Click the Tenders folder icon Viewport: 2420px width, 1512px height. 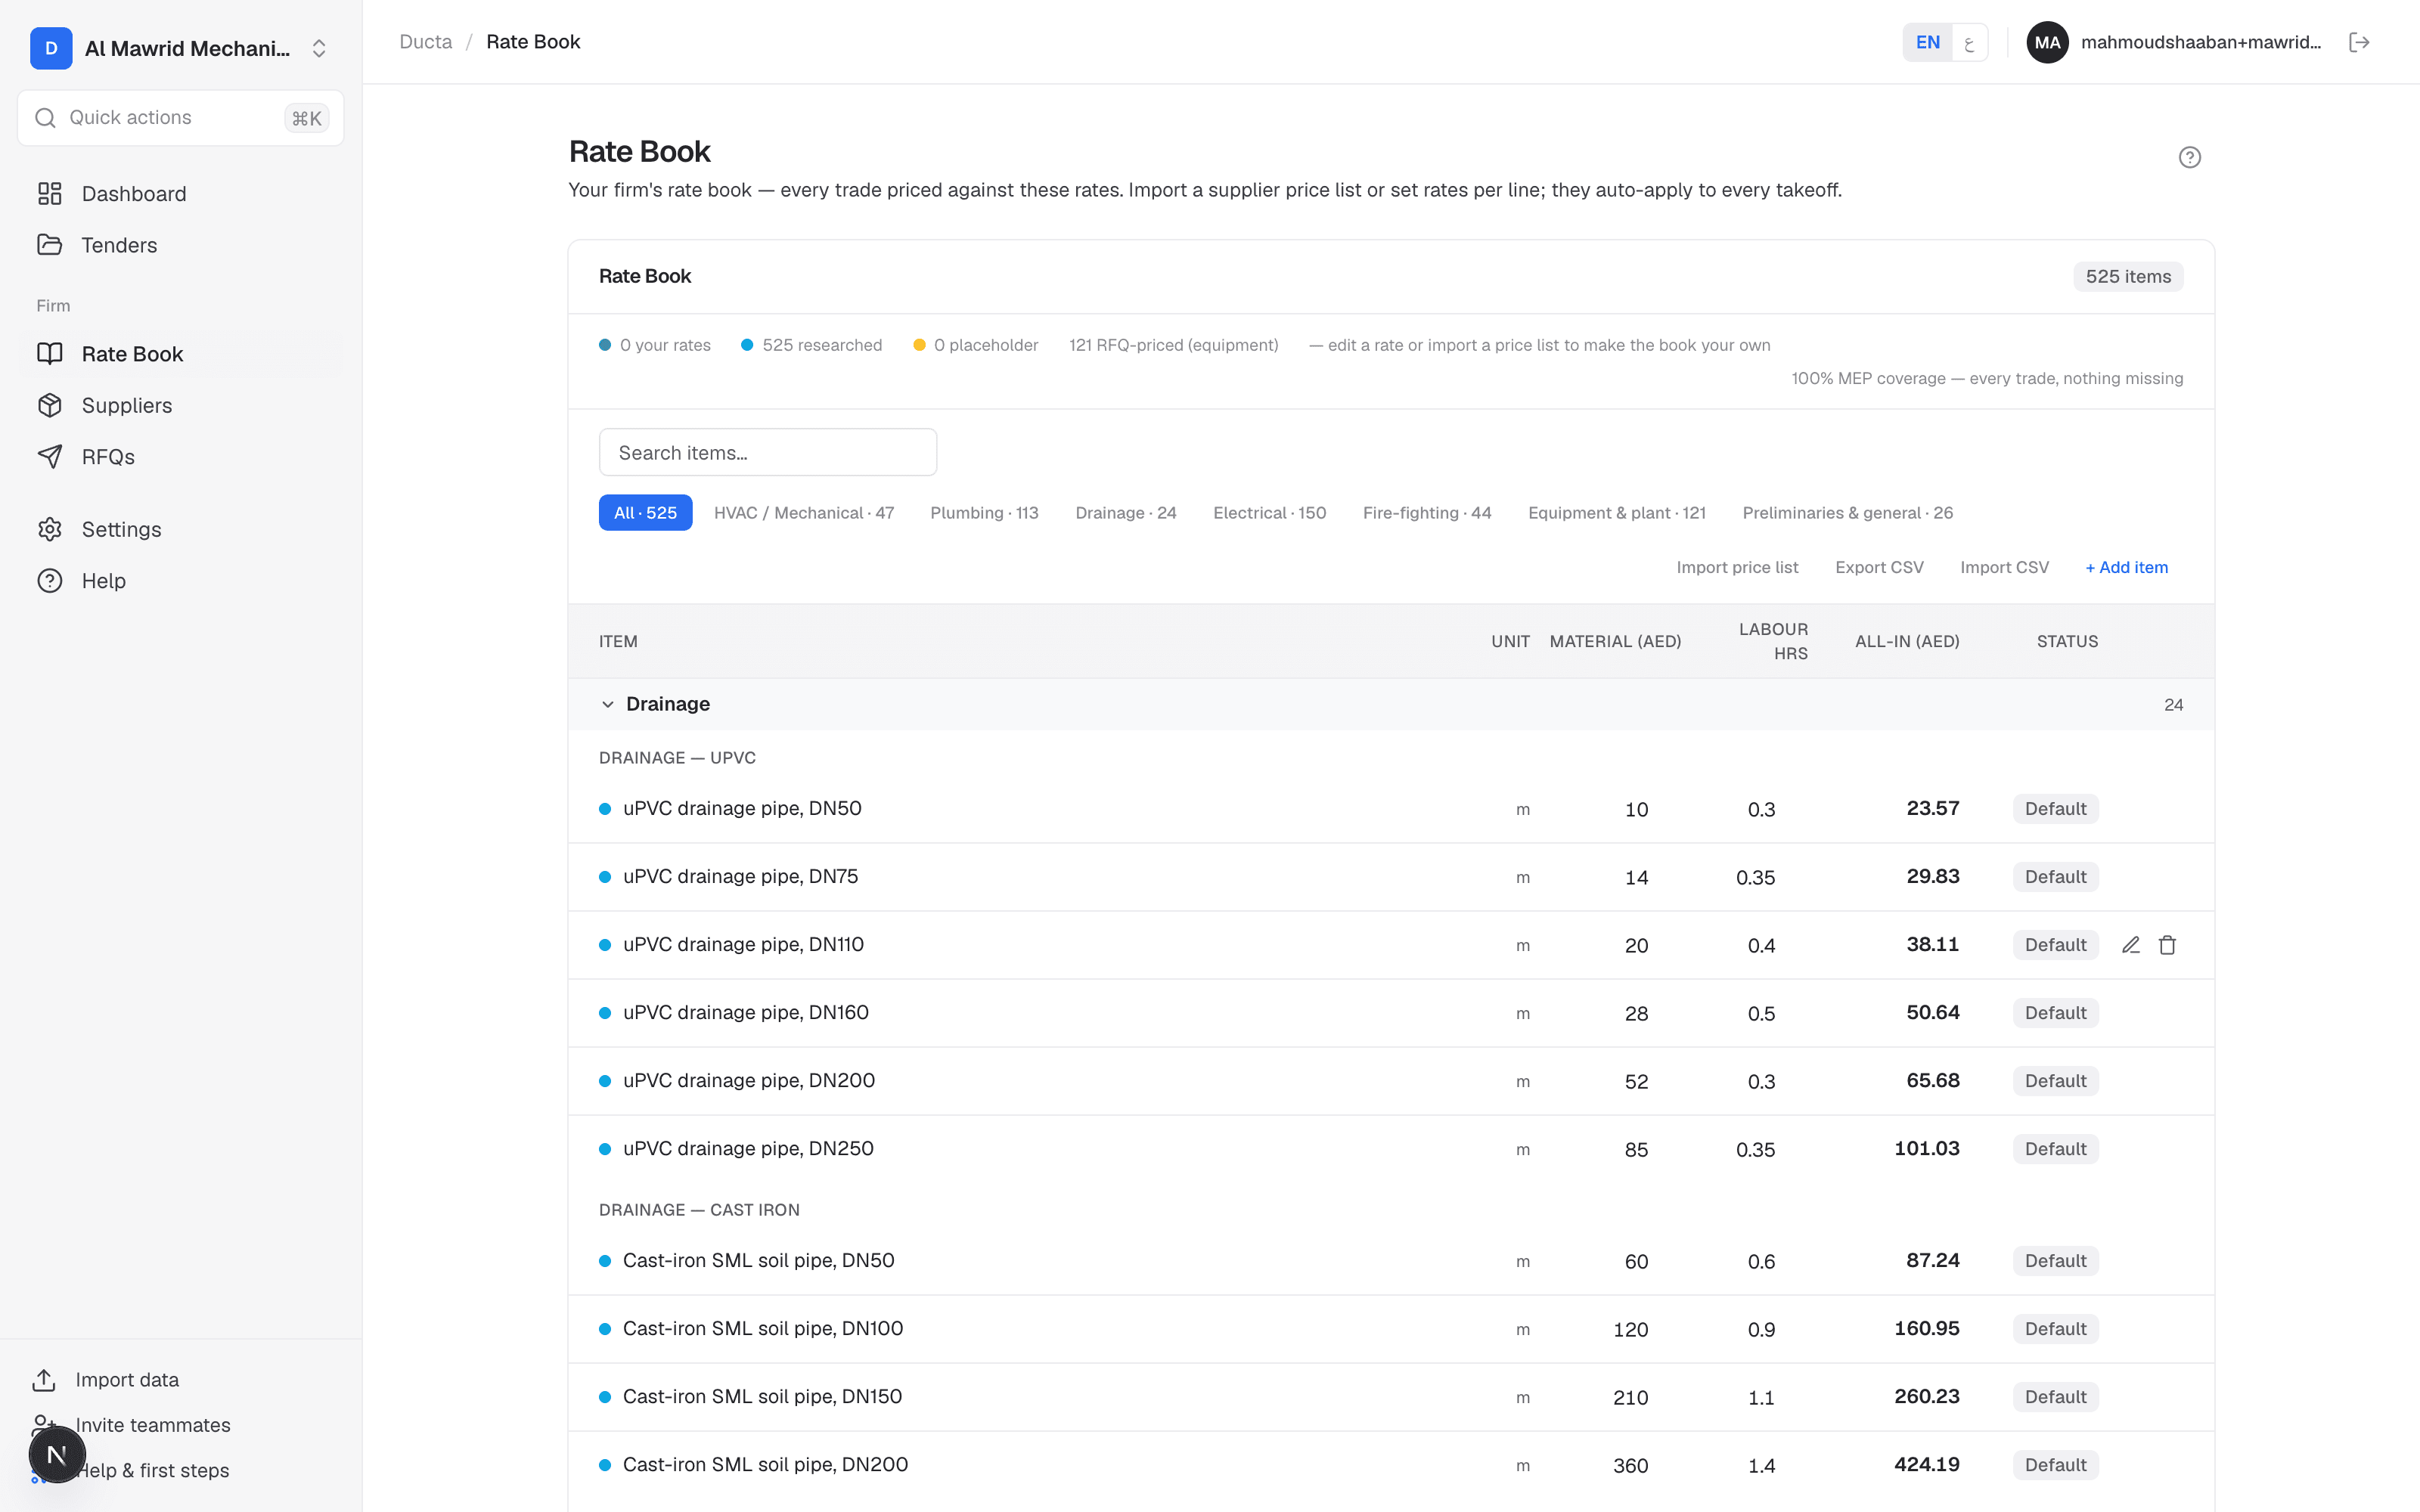click(49, 244)
